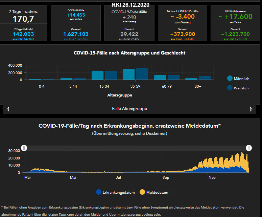This screenshot has width=262, height=217.
Task: Click the right arrow of the chart carousel
Action: click(251, 109)
